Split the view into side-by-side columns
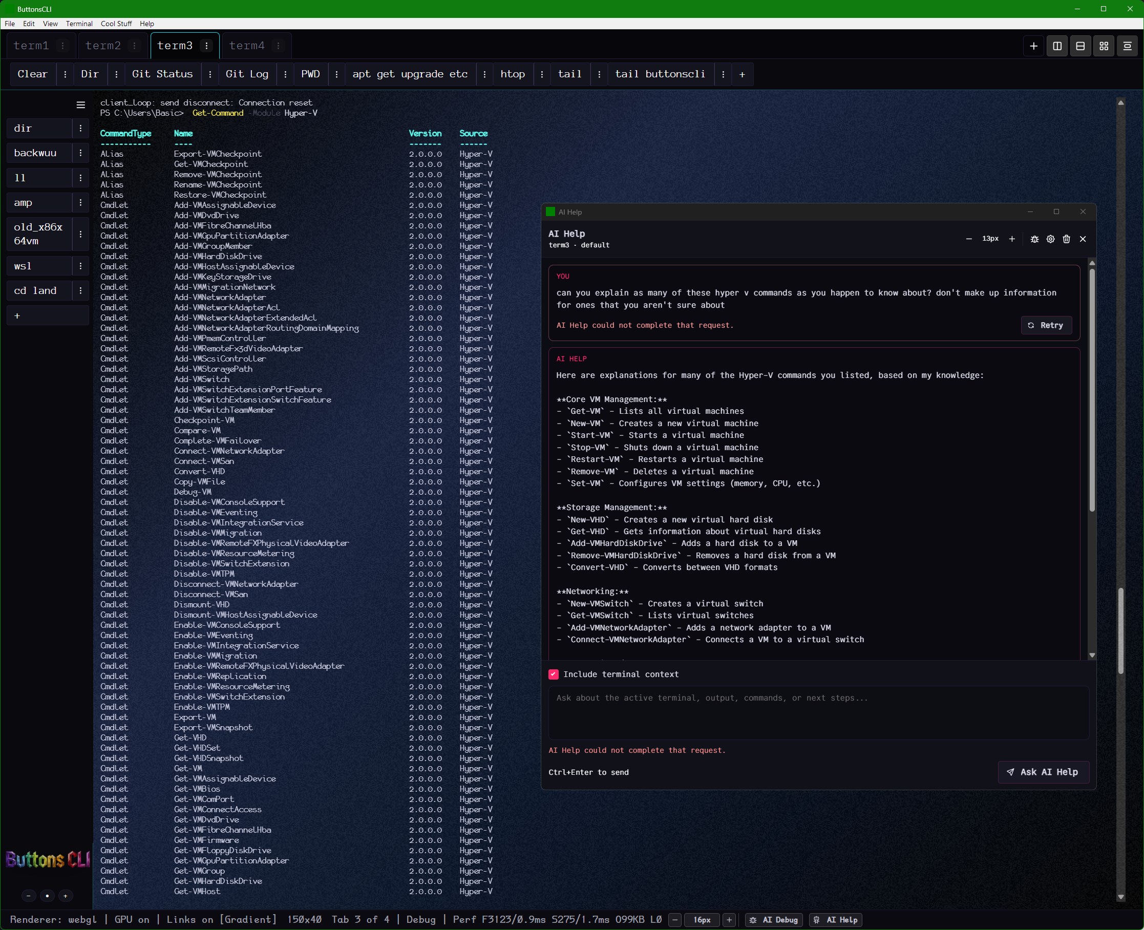1144x930 pixels. click(x=1057, y=46)
